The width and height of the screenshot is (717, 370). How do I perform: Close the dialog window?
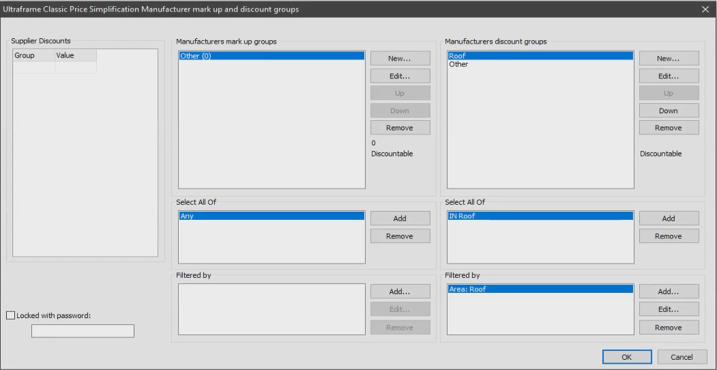pyautogui.click(x=705, y=9)
